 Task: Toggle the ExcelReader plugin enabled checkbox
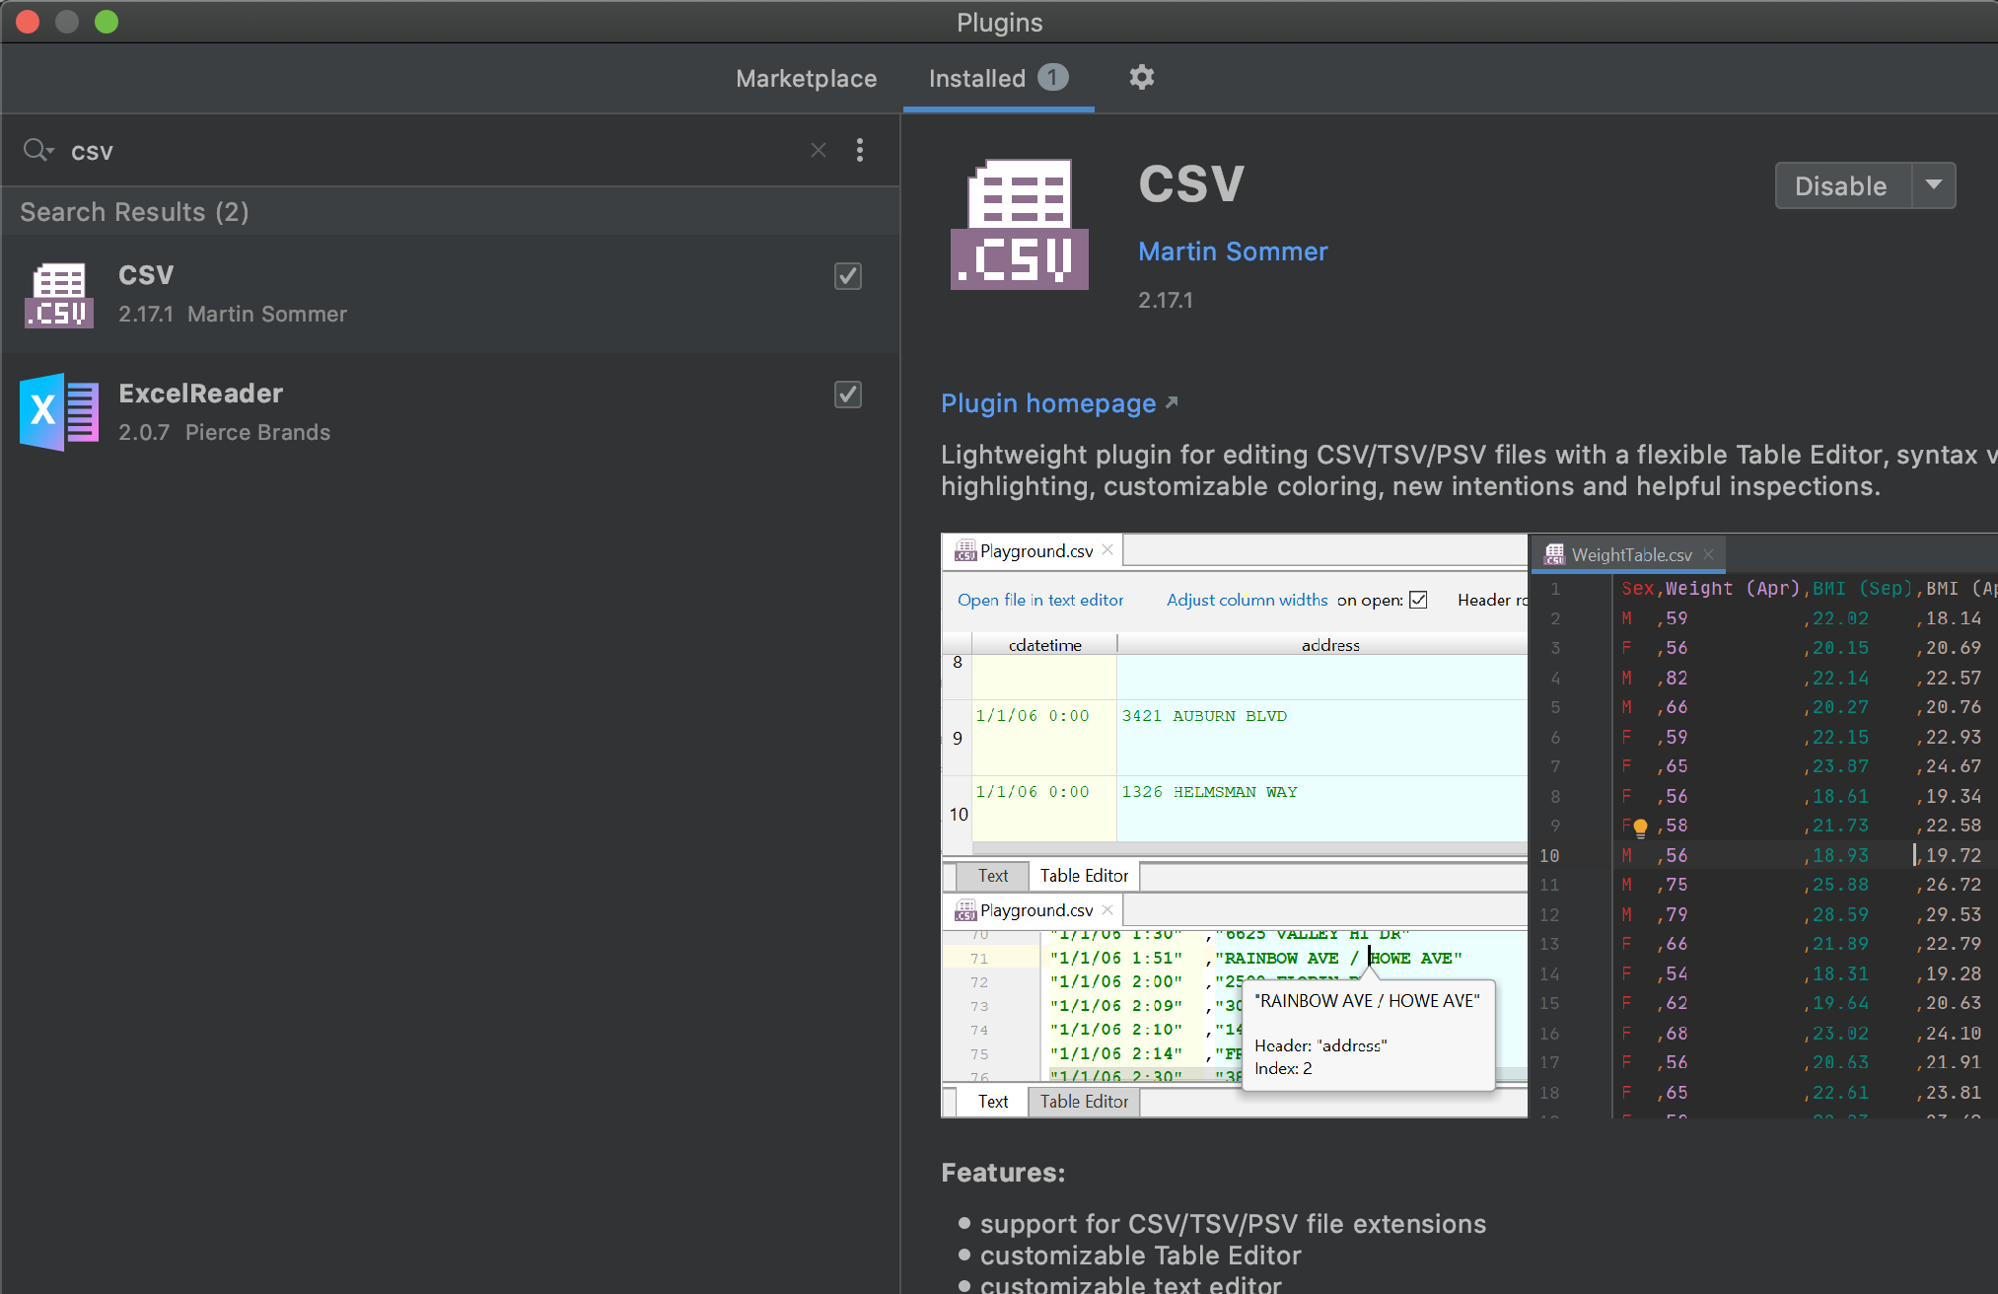848,395
